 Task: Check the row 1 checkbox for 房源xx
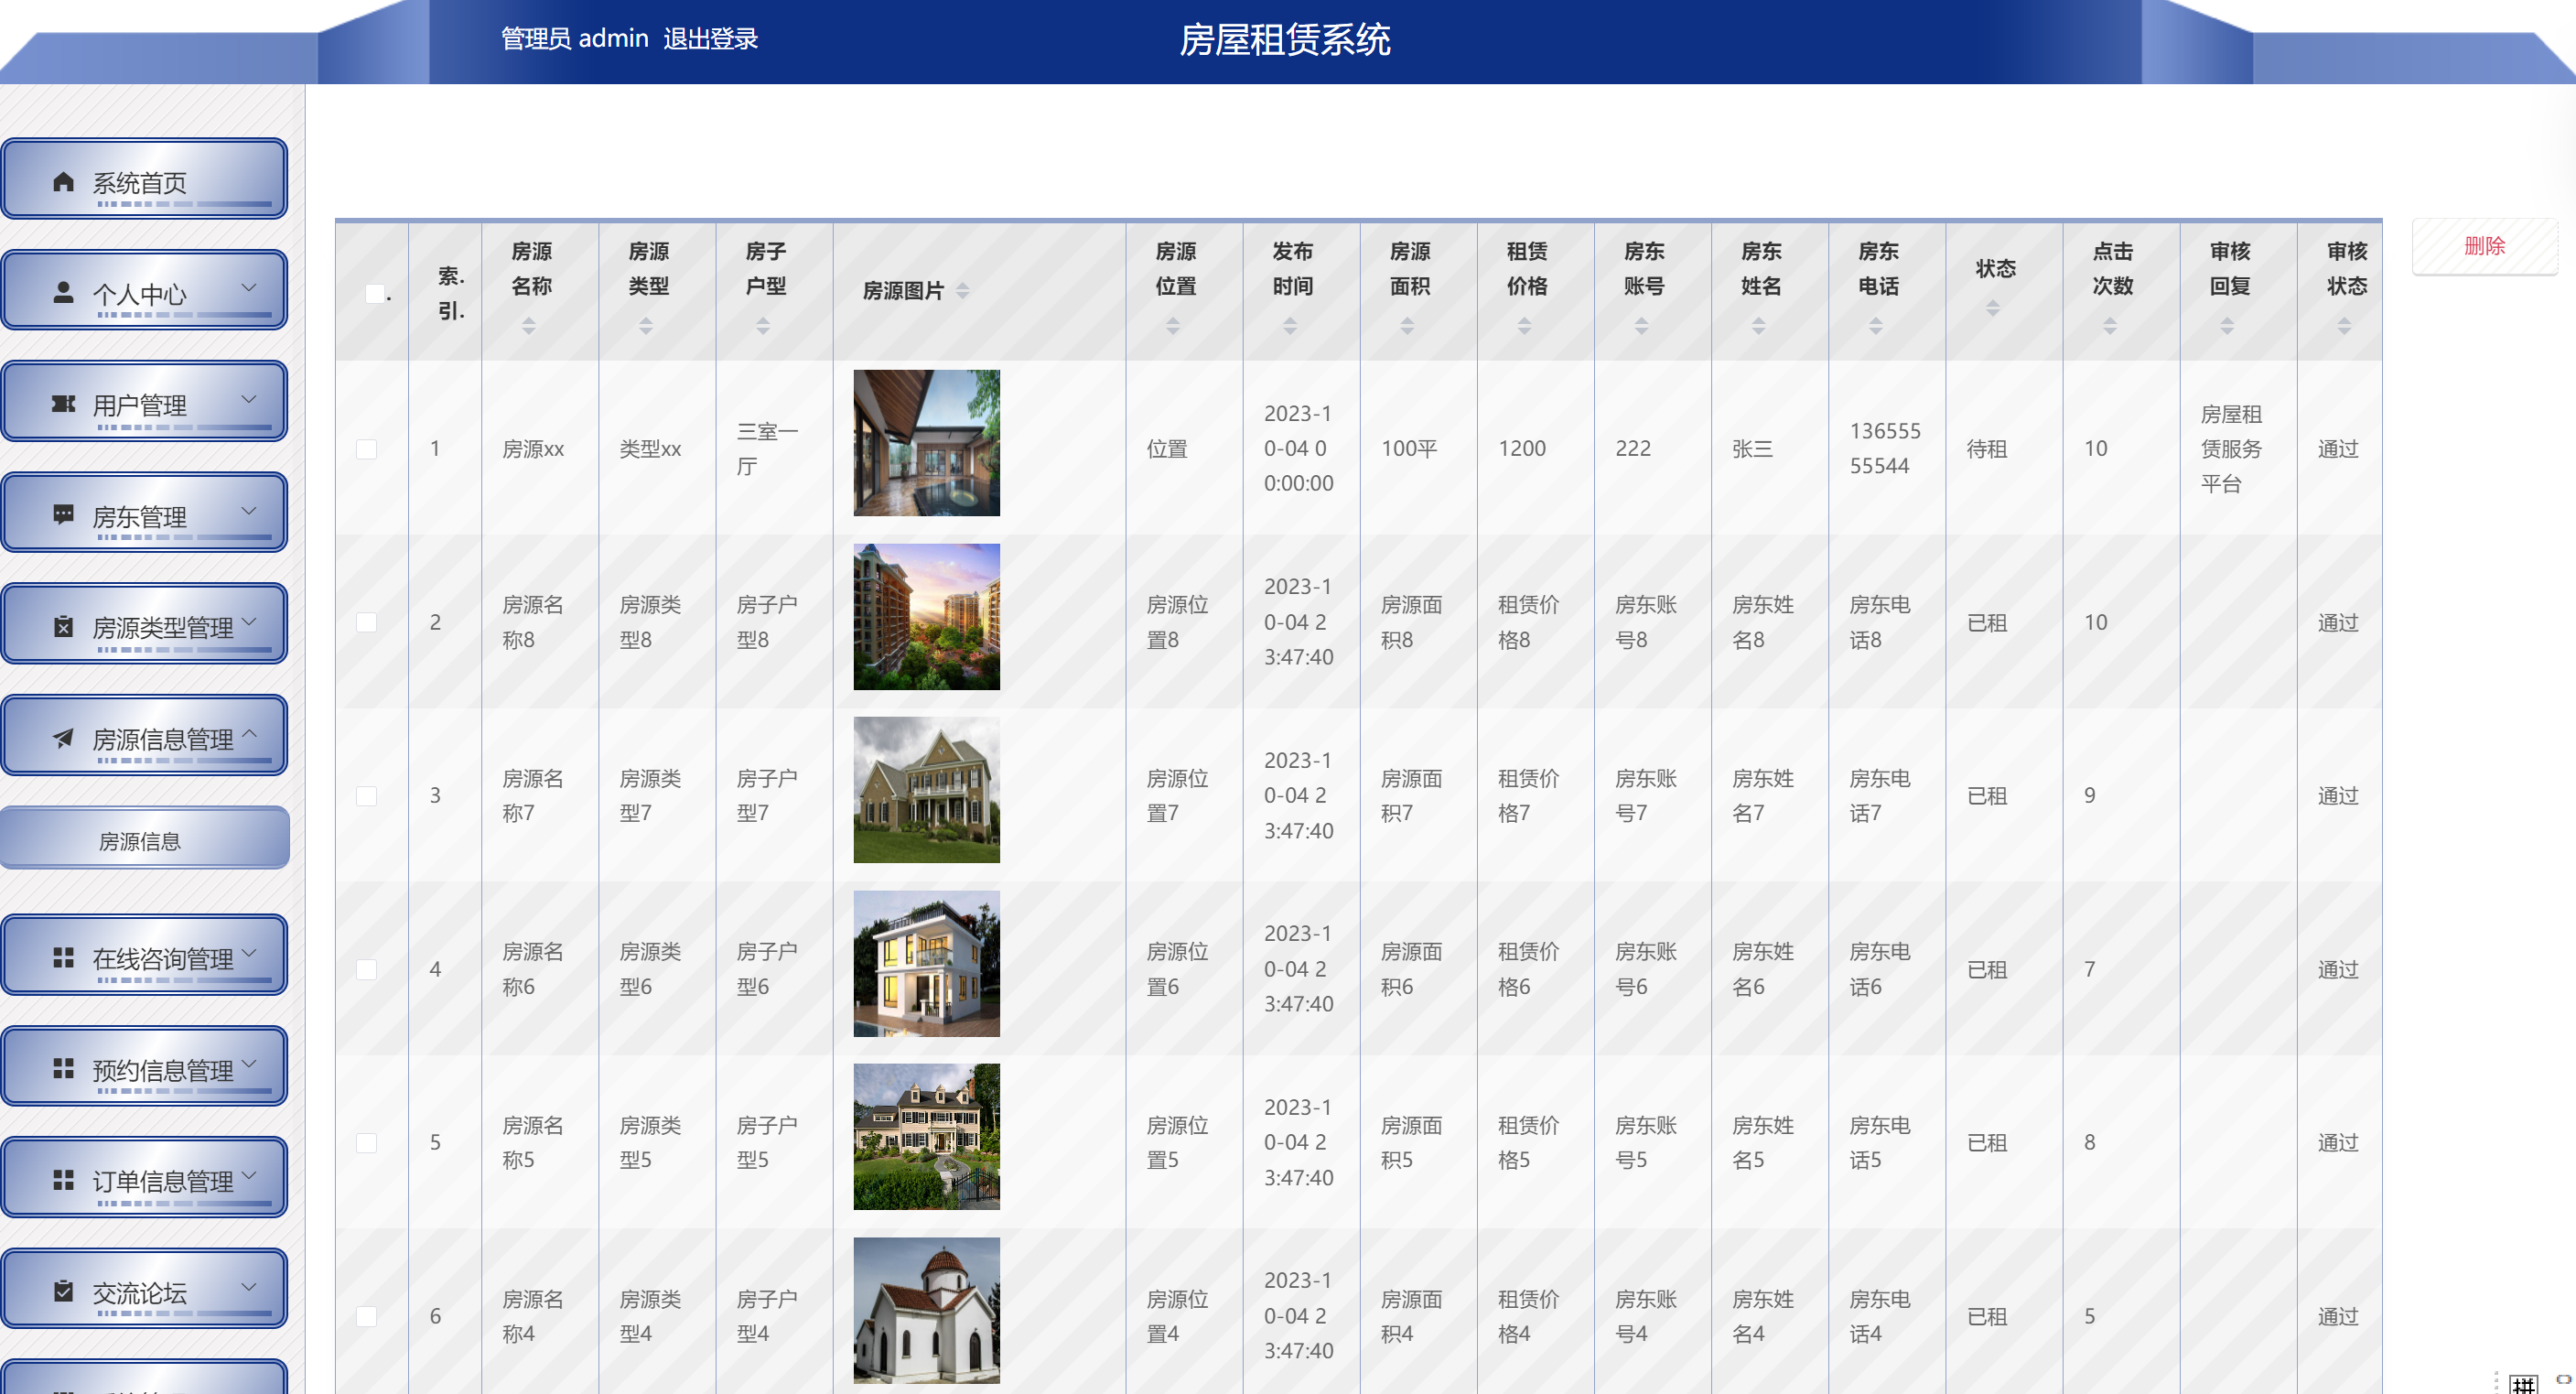367,449
